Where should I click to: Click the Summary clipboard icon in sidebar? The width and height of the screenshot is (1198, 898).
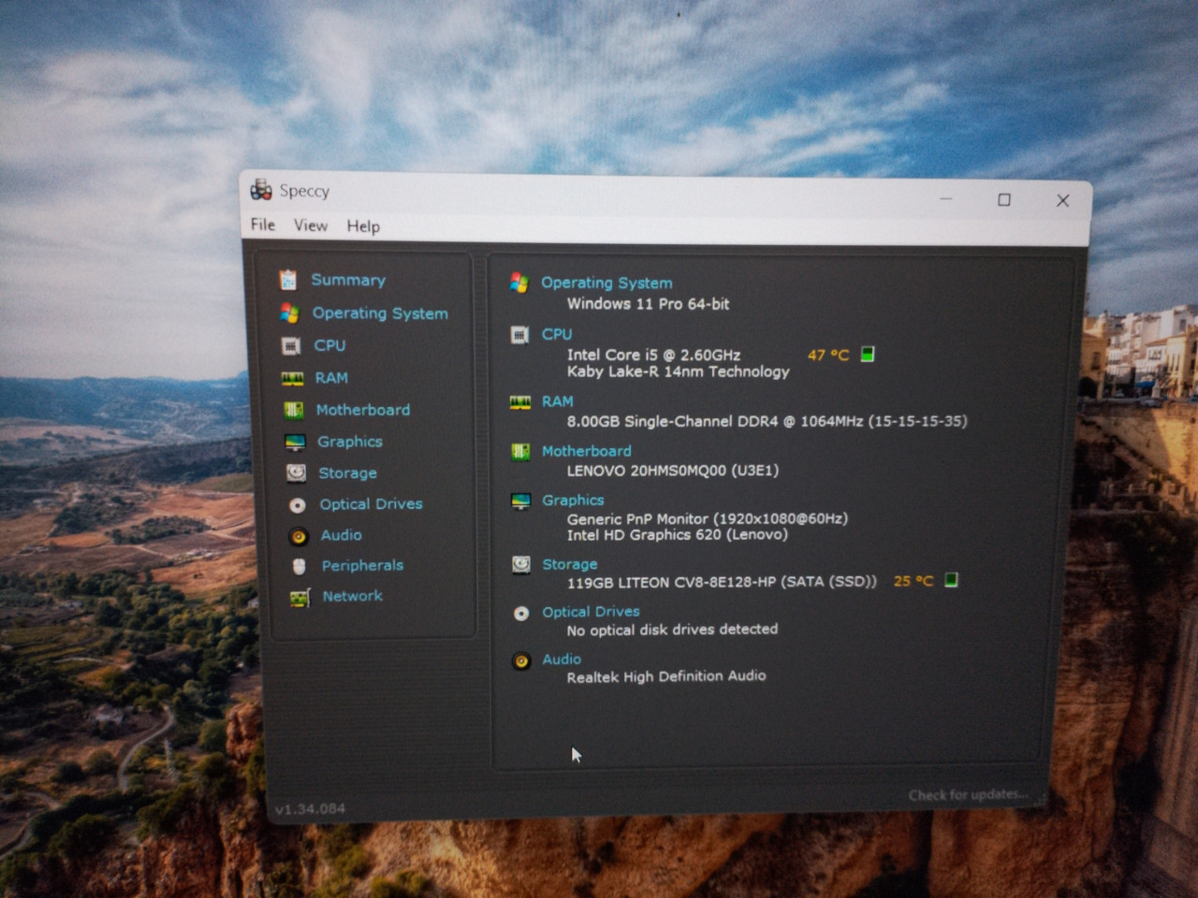288,280
